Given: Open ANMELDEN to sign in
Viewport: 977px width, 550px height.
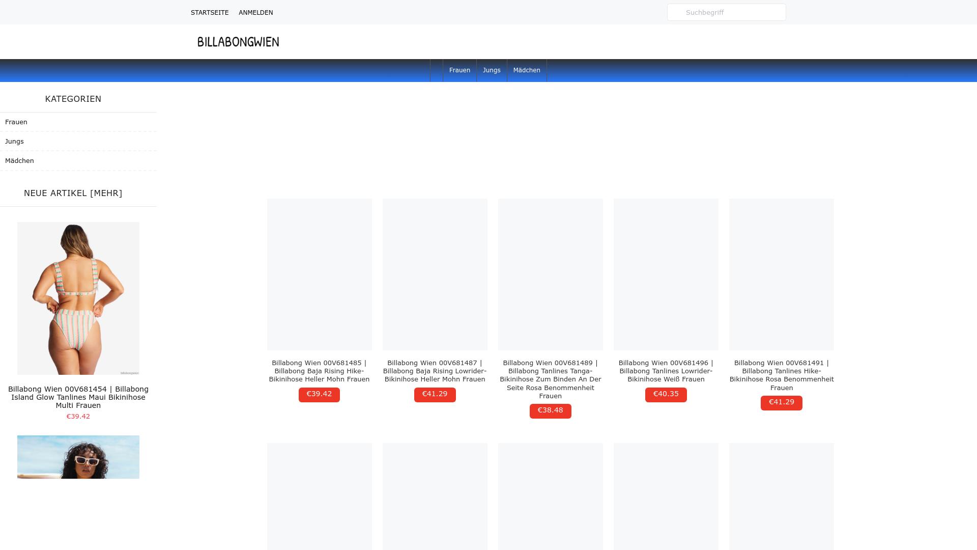Looking at the screenshot, I should click(255, 12).
